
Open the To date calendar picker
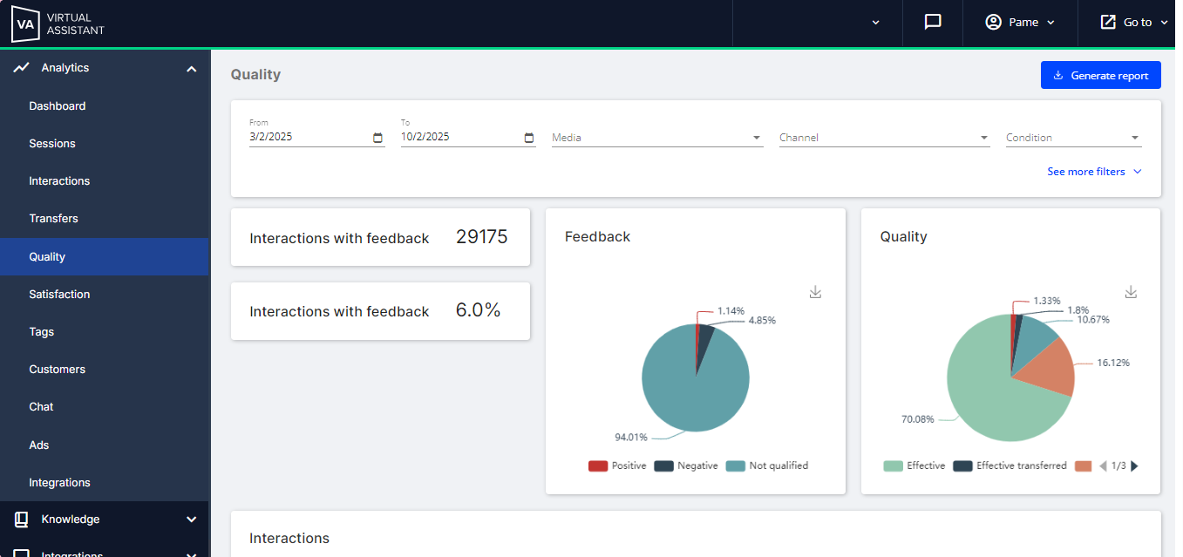[529, 138]
